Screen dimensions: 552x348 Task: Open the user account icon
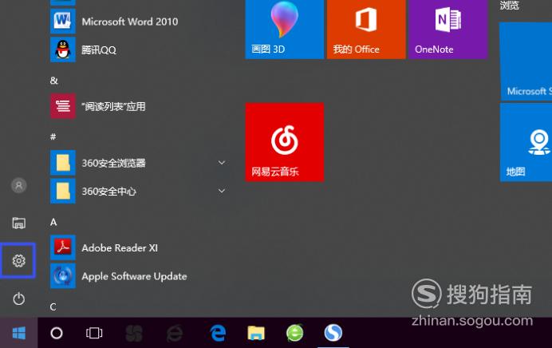[18, 185]
